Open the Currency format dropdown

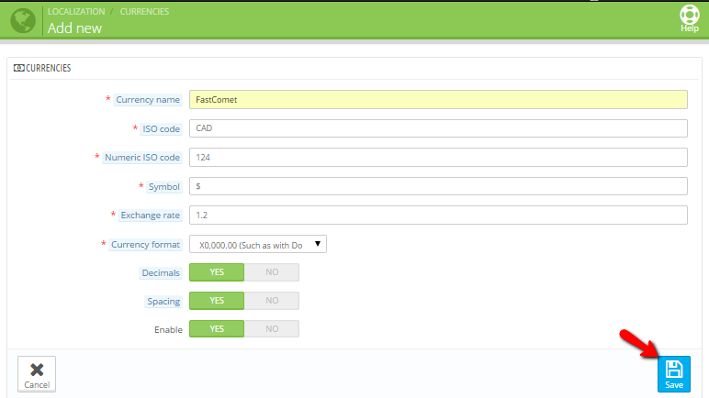click(x=258, y=244)
